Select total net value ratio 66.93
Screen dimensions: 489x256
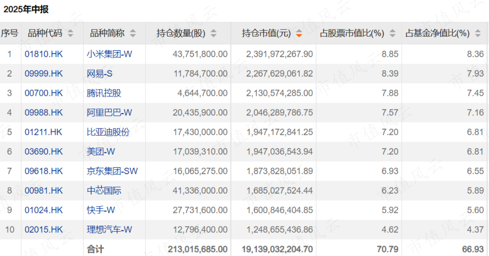(x=473, y=249)
